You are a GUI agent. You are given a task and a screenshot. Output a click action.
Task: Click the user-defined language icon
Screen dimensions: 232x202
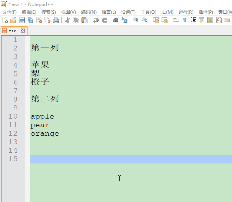point(202,20)
